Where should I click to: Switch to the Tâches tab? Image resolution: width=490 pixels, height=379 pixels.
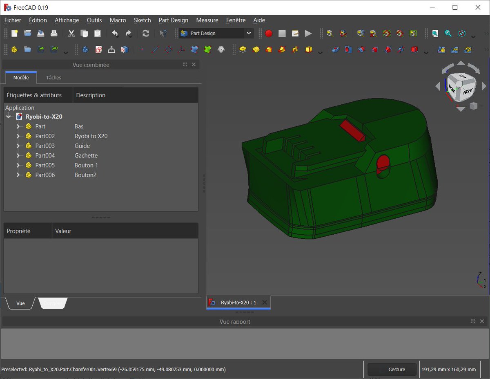point(53,78)
